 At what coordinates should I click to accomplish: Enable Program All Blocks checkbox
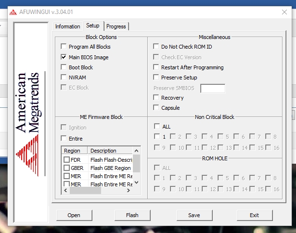[64, 46]
